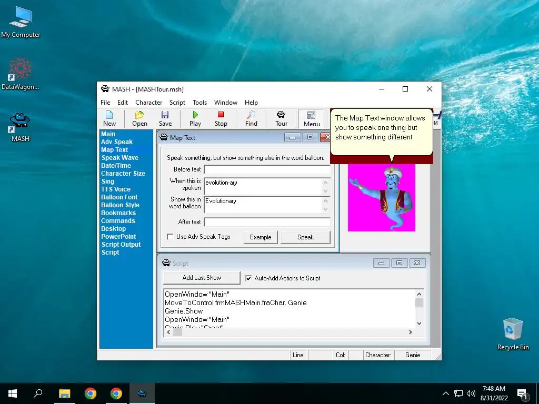This screenshot has width=539, height=404.
Task: Open the Character menu
Action: pyautogui.click(x=148, y=103)
